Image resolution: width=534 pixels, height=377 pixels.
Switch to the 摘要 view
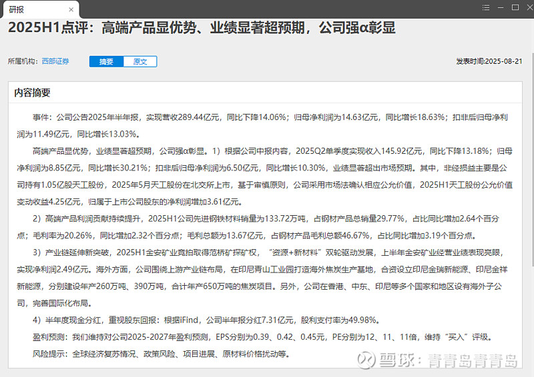(x=106, y=61)
